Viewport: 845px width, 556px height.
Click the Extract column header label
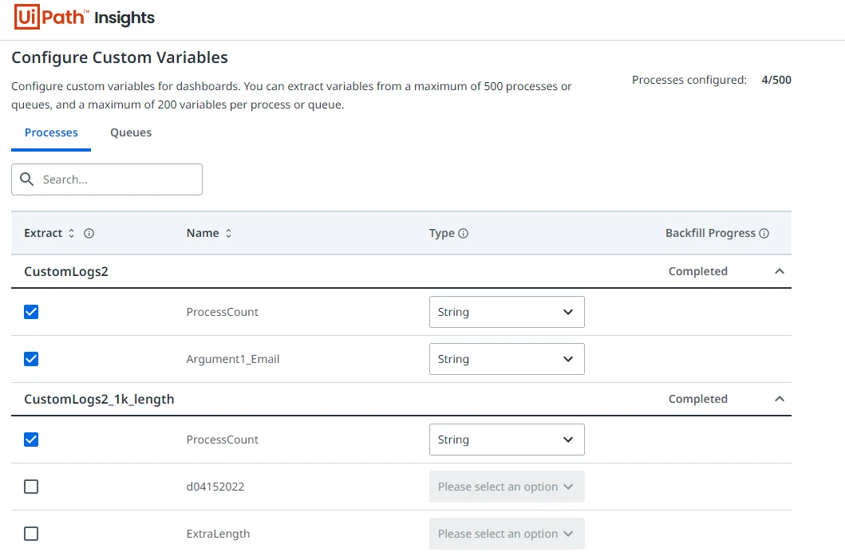pos(43,233)
